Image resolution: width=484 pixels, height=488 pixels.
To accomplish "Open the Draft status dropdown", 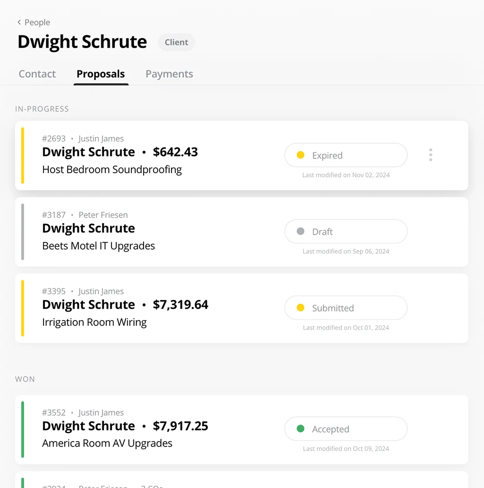I will tap(346, 231).
